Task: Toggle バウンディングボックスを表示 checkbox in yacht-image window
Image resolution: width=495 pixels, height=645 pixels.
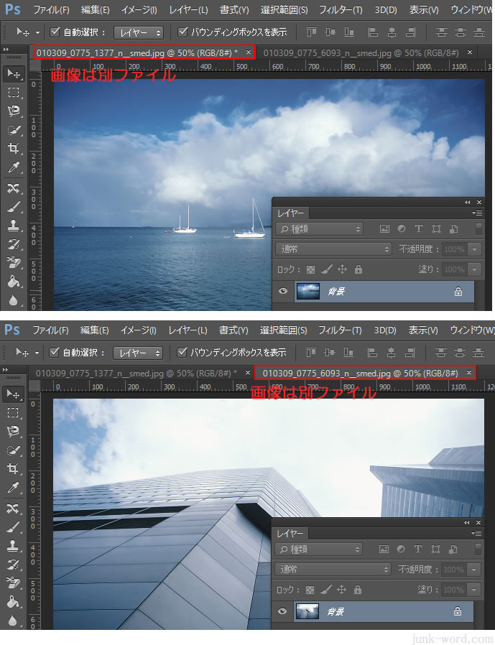Action: [182, 32]
